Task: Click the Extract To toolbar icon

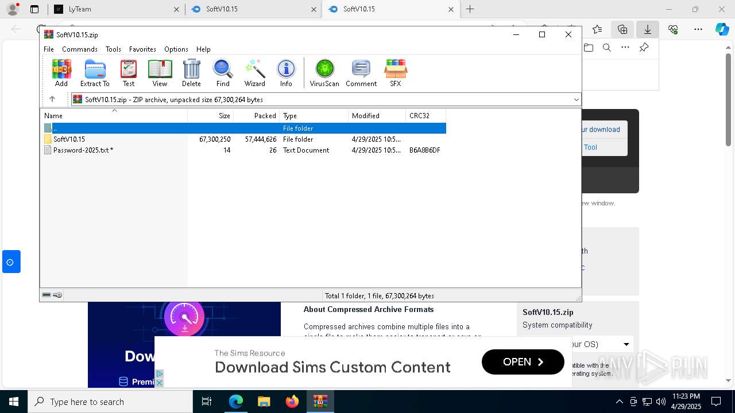Action: click(95, 73)
